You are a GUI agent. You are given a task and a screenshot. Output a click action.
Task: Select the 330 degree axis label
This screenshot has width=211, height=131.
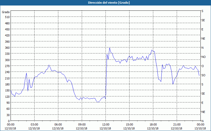click(x=8, y=54)
